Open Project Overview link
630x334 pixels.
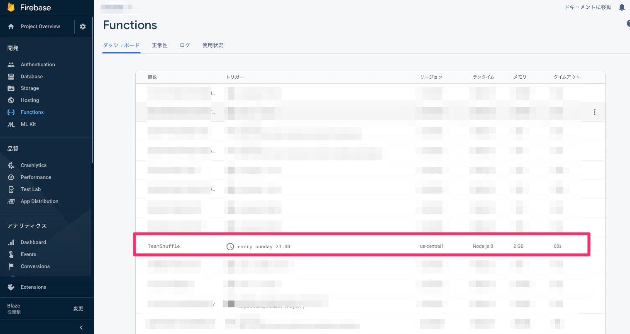point(40,27)
